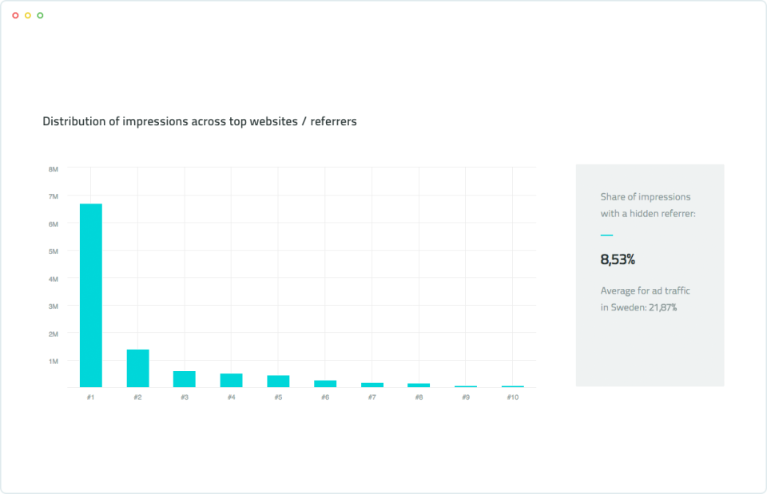The height and width of the screenshot is (494, 767).
Task: Click the 8M y-axis label
Action: 54,169
